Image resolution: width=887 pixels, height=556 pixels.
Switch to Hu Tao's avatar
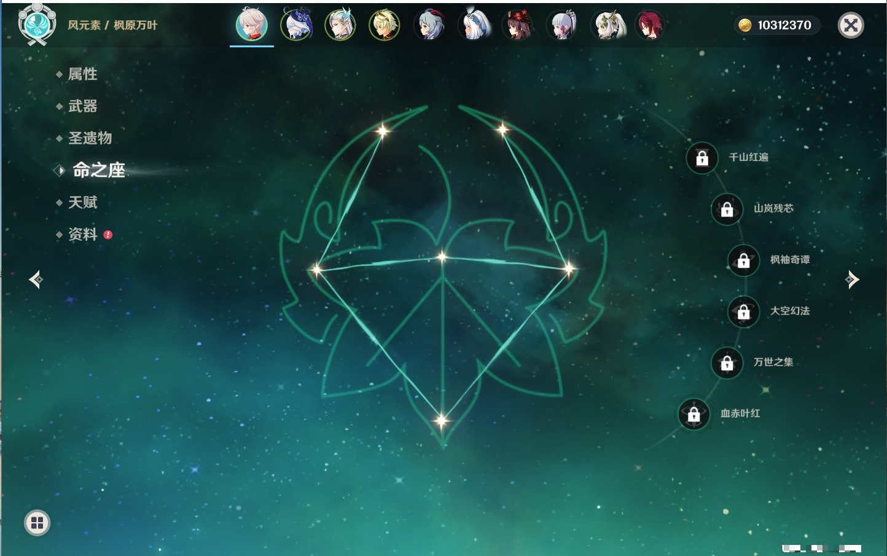click(x=518, y=25)
